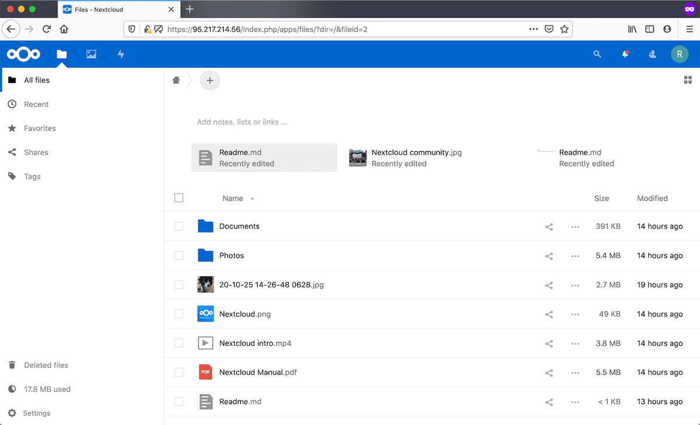Open a new browser tab
The height and width of the screenshot is (425, 700).
190,9
